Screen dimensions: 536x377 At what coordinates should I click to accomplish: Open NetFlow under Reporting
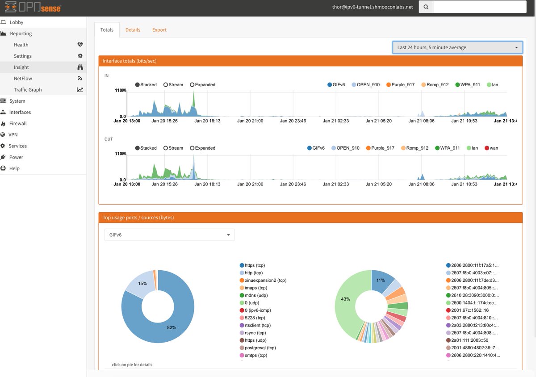[43, 78]
